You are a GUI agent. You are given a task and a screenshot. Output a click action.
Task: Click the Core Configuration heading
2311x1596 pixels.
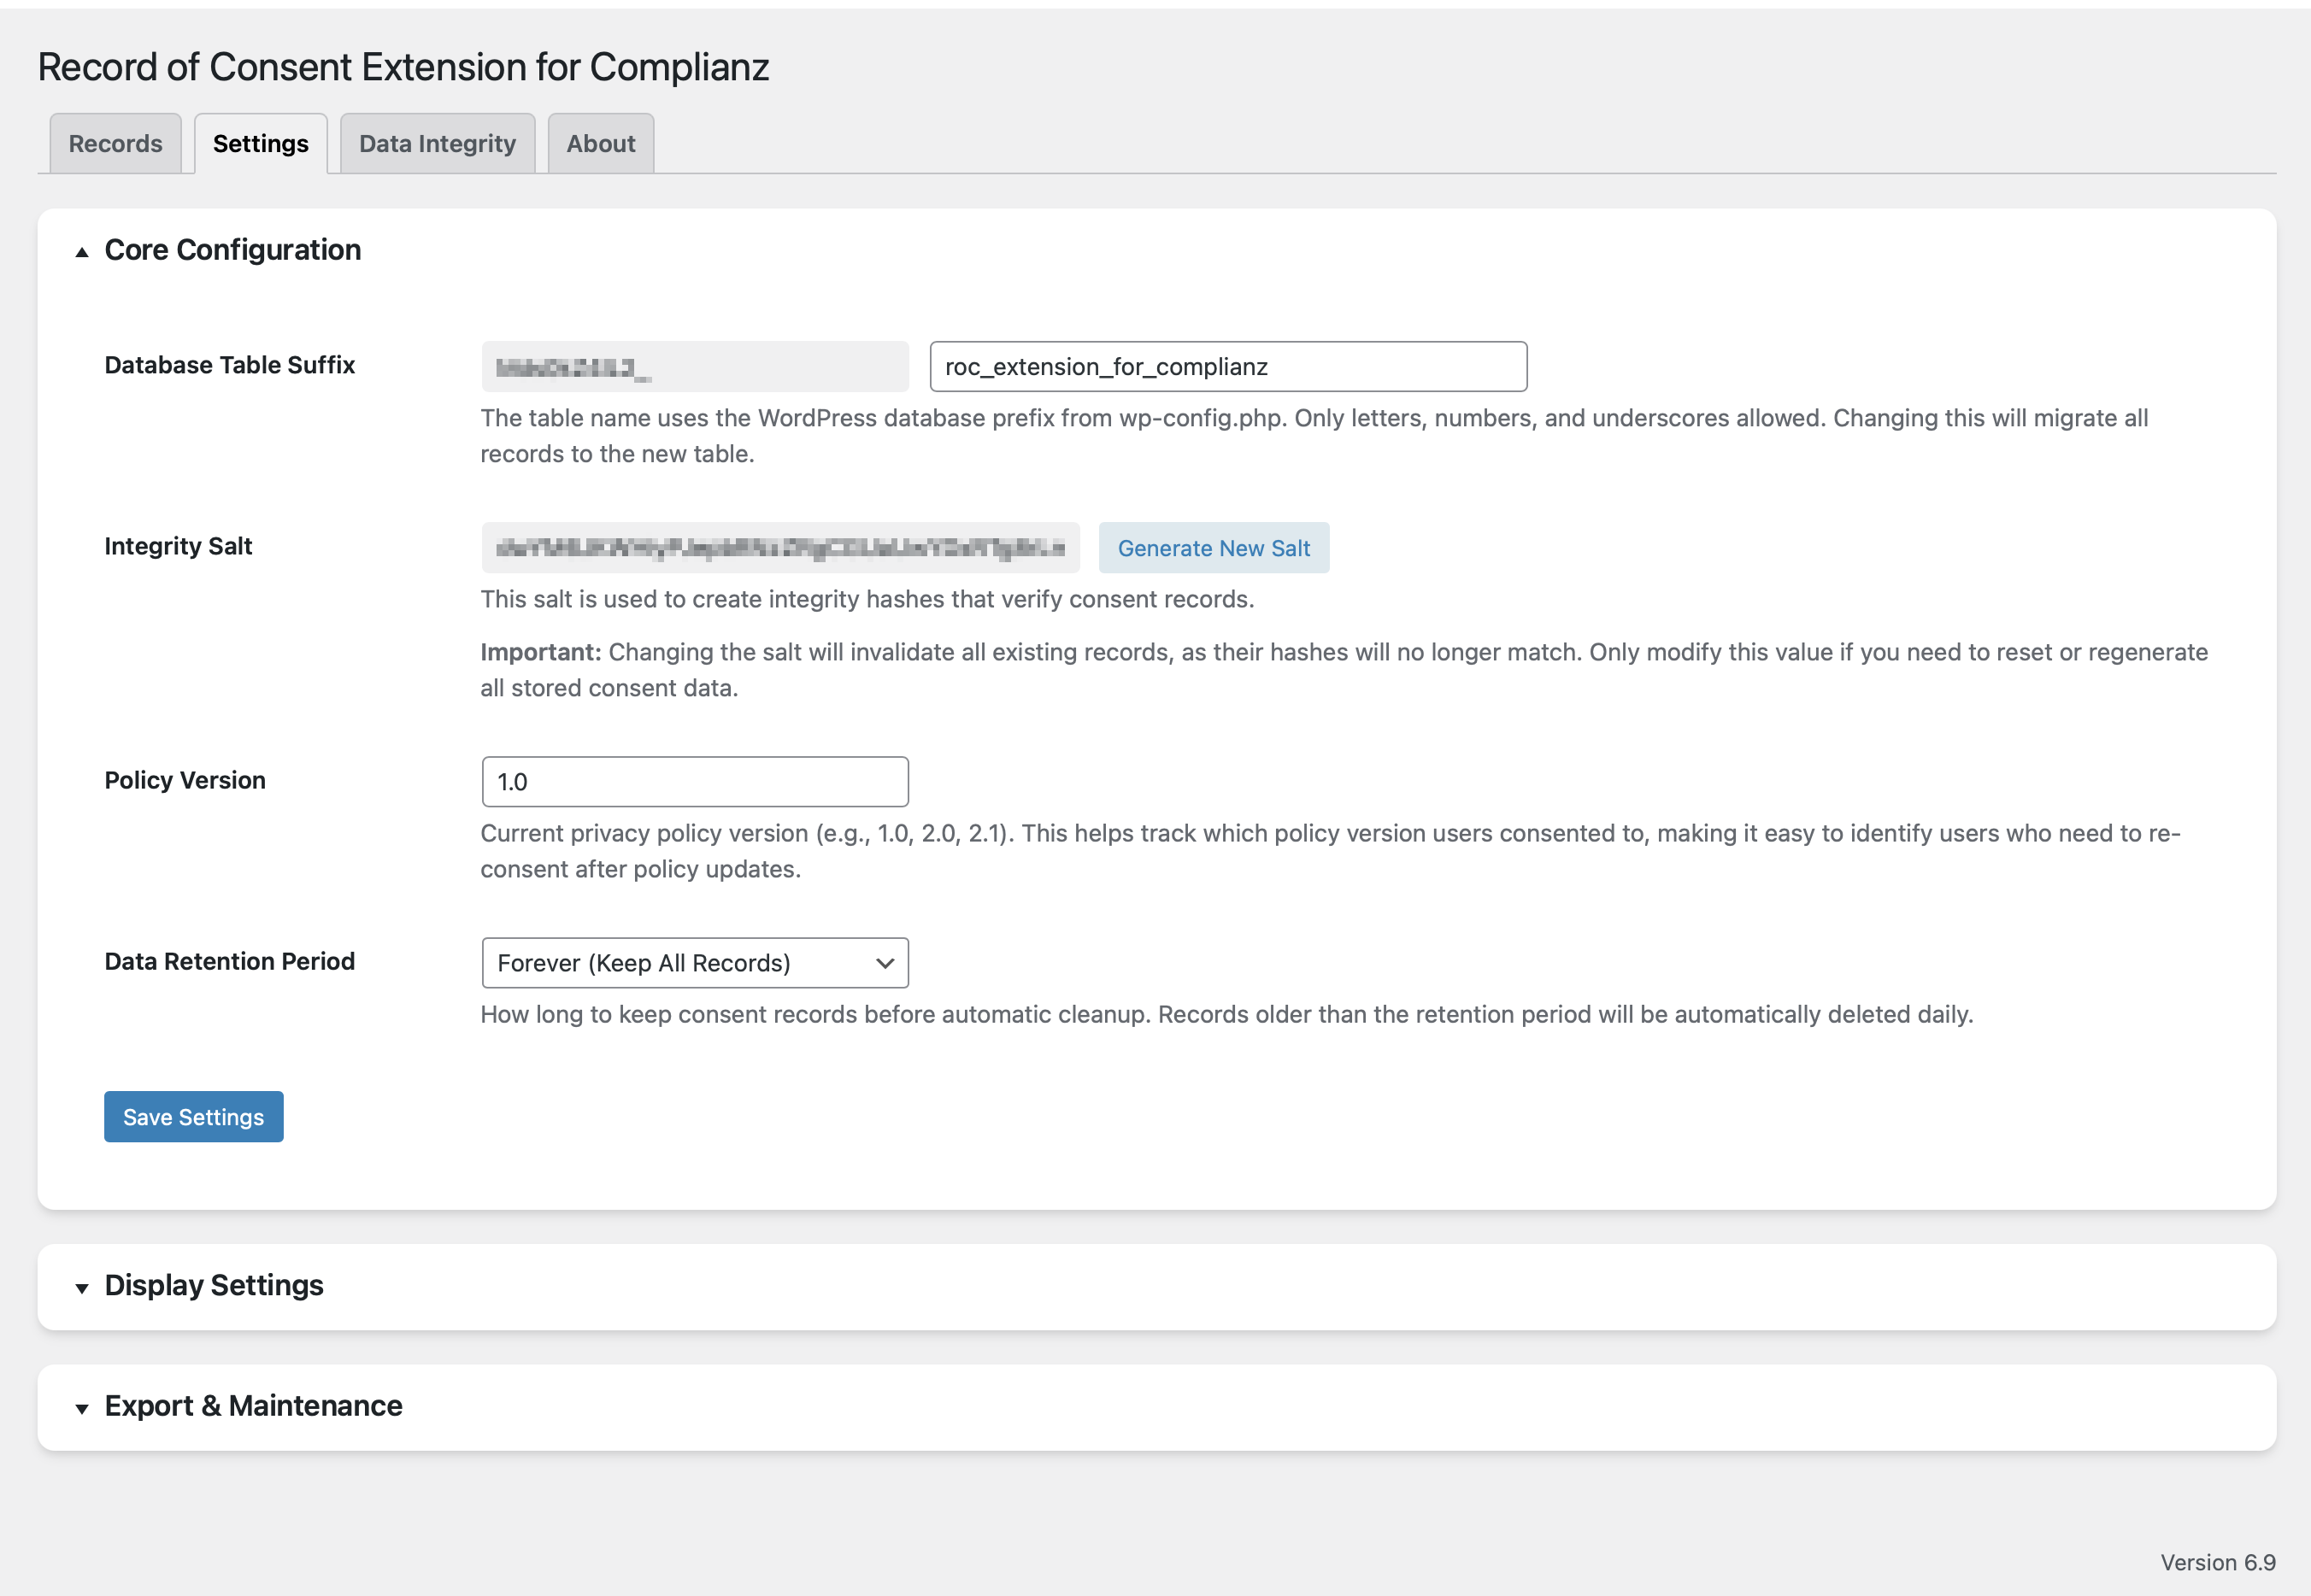point(232,250)
